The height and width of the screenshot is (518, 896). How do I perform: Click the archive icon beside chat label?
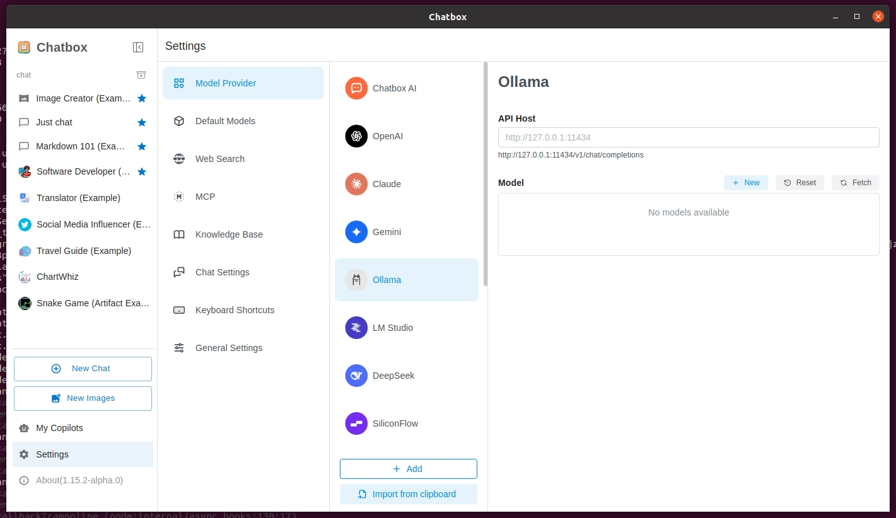coord(141,75)
